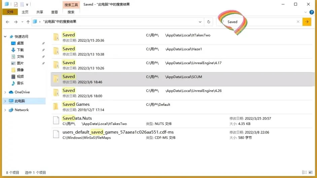
Task: Clear the search box text
Action: (298, 22)
